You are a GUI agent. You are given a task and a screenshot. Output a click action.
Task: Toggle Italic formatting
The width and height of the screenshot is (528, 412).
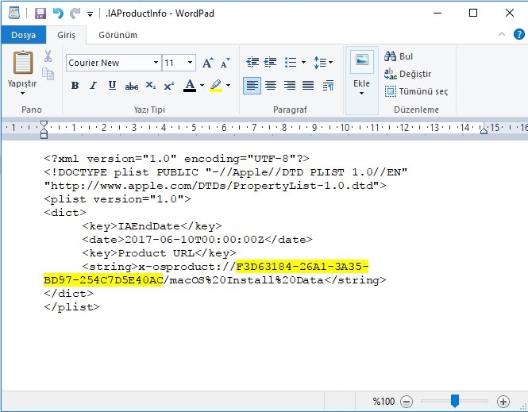[93, 86]
